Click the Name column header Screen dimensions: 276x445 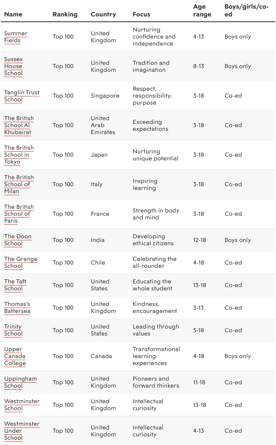point(13,14)
